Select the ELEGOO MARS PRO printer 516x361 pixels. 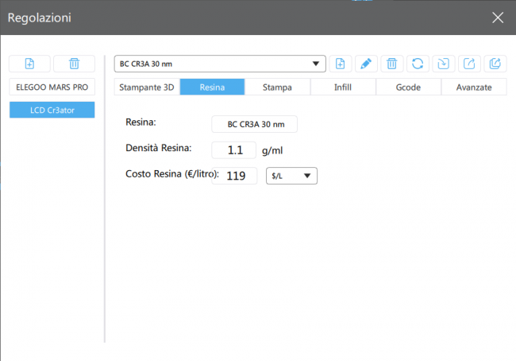(x=52, y=87)
